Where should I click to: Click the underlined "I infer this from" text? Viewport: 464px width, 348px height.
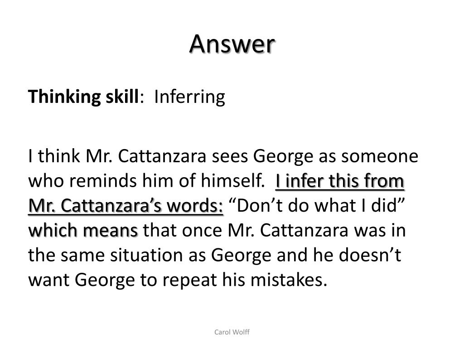[340, 181]
